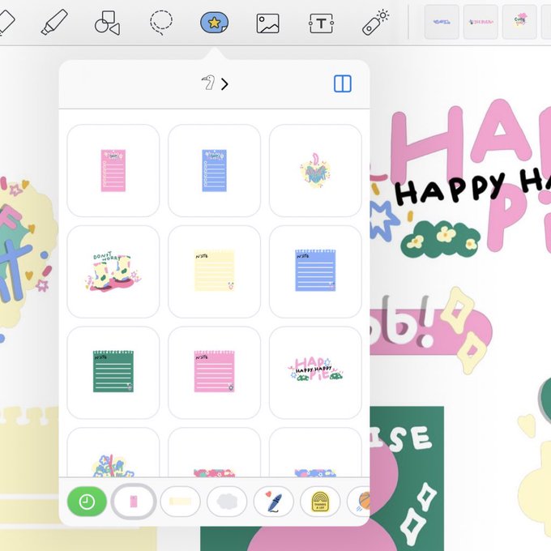Switch to the pink note collection tab

[x=134, y=502]
